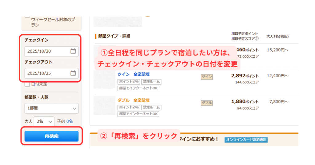Click the twin room thumbnail image

point(105,79)
